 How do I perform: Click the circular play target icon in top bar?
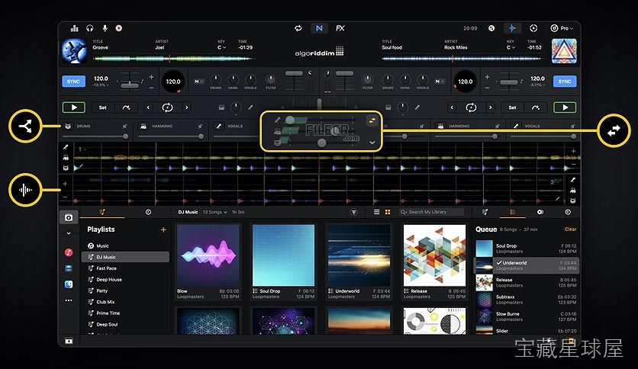[x=533, y=28]
